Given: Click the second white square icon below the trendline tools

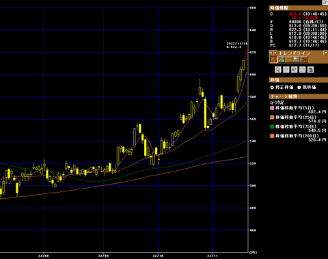Looking at the screenshot, I should [286, 70].
